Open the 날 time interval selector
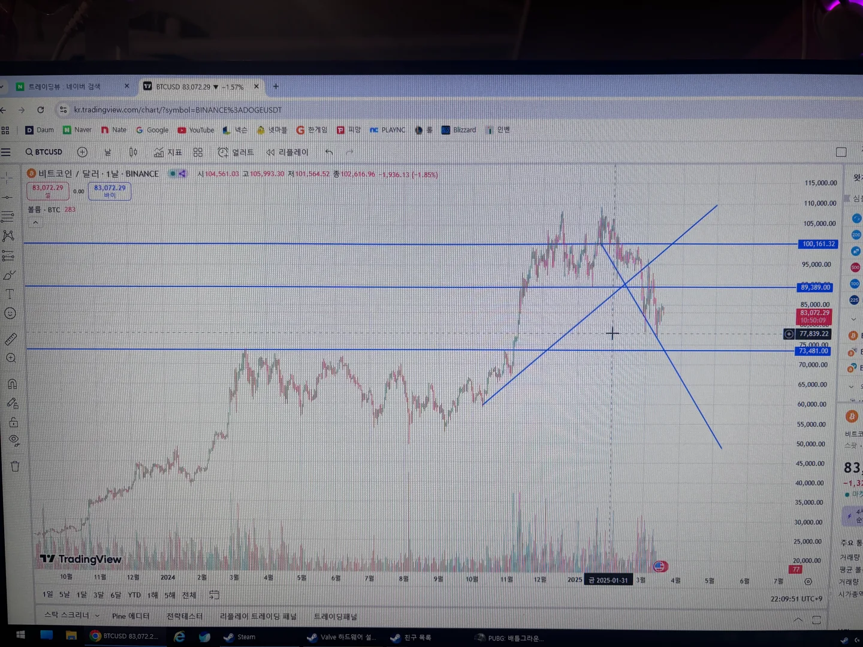This screenshot has height=647, width=863. (x=108, y=153)
